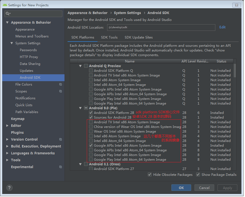Toggle the Android 9.0 (Pie) group checkbox
Viewport: 245px width, 197px height.
point(86,108)
